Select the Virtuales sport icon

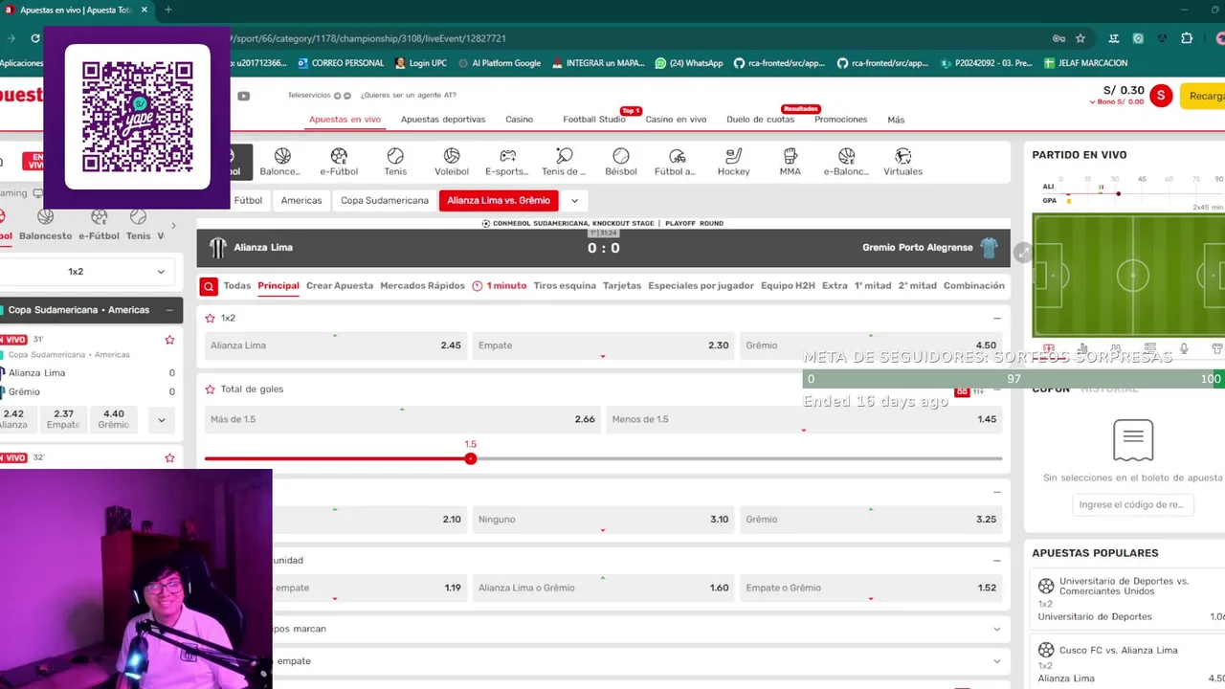pos(902,156)
